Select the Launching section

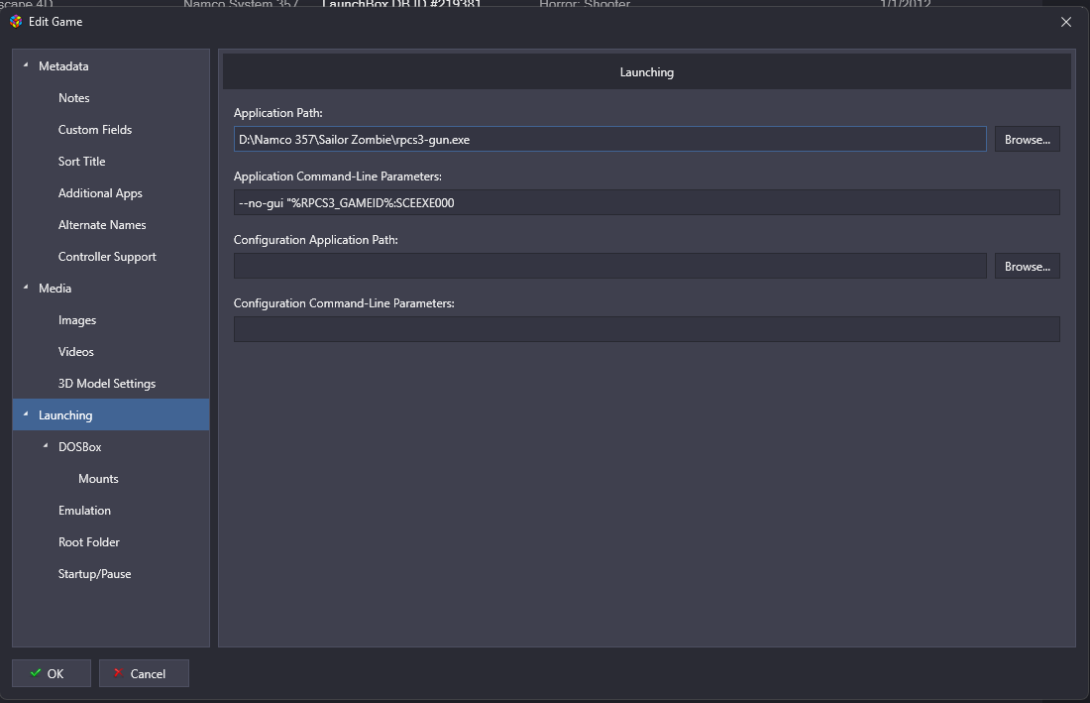click(x=111, y=415)
